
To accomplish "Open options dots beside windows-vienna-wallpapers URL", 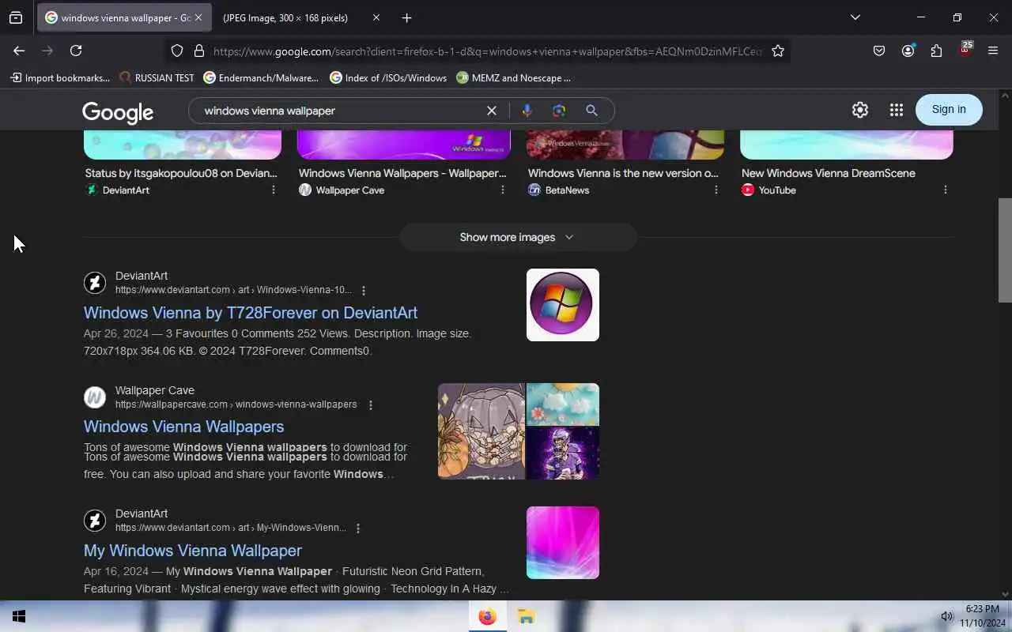I will tap(371, 405).
